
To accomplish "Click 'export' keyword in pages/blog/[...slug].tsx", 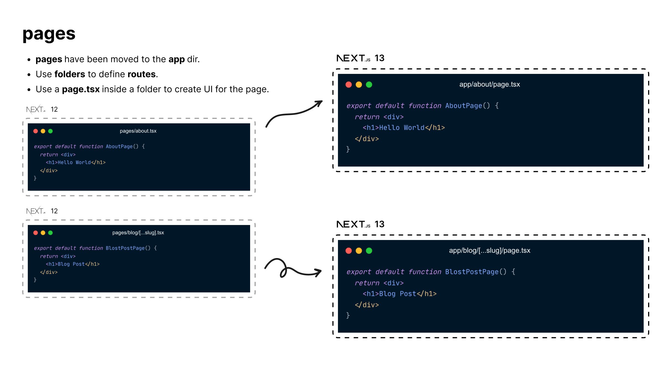I will click(x=43, y=248).
